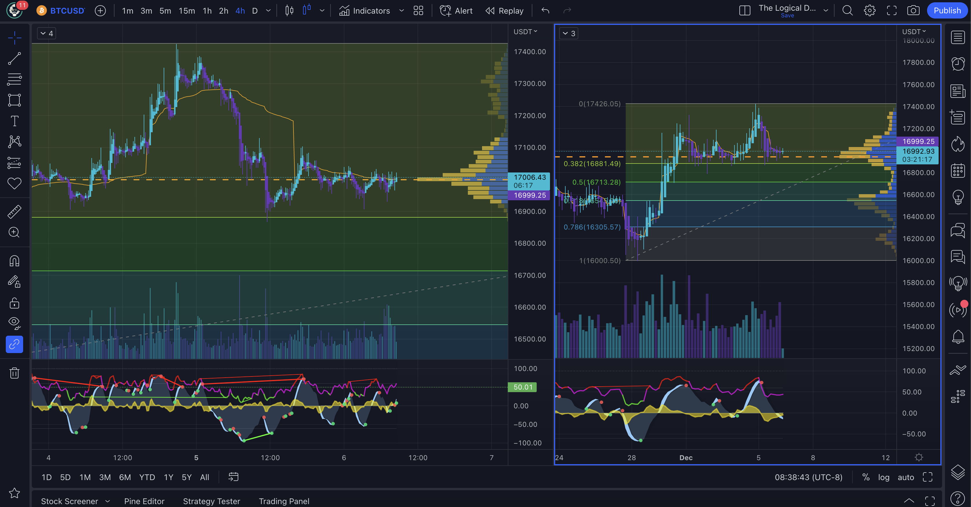Toggle percent scale mode

pos(866,477)
